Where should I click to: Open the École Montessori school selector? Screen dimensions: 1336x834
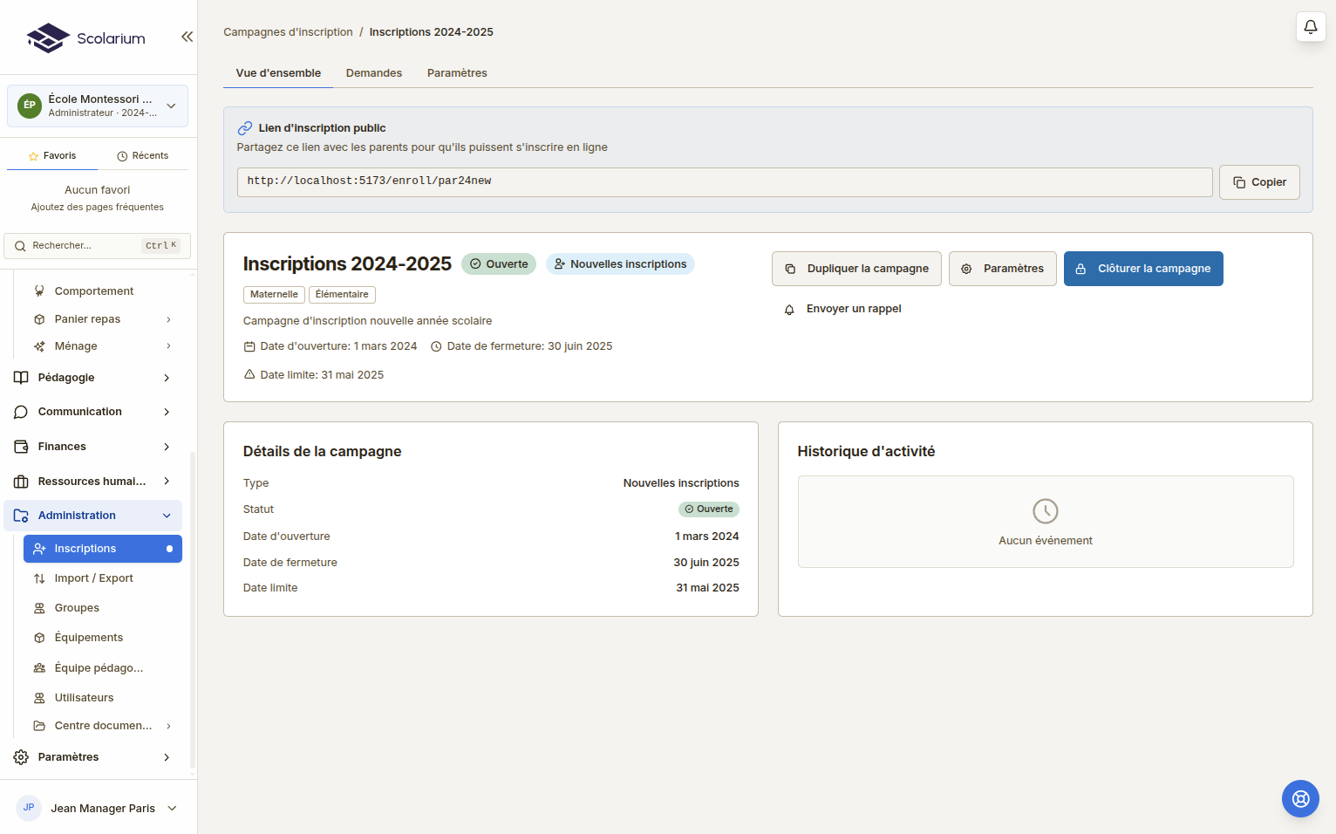tap(98, 106)
